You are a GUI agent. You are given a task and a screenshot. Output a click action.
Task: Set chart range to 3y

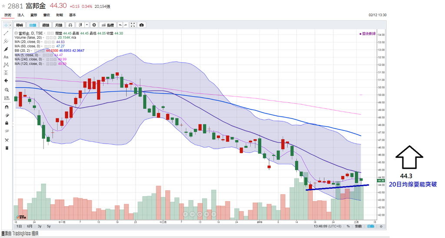(x=40, y=226)
